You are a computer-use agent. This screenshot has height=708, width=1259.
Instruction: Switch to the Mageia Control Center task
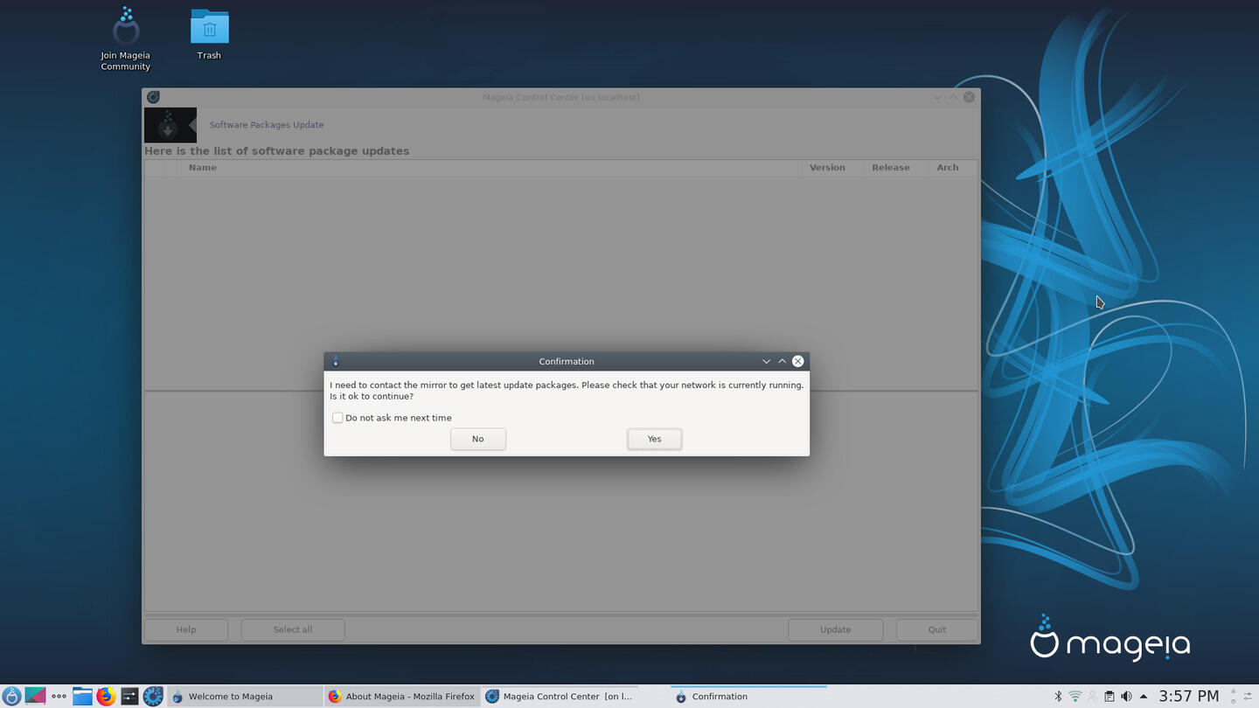[x=560, y=697]
